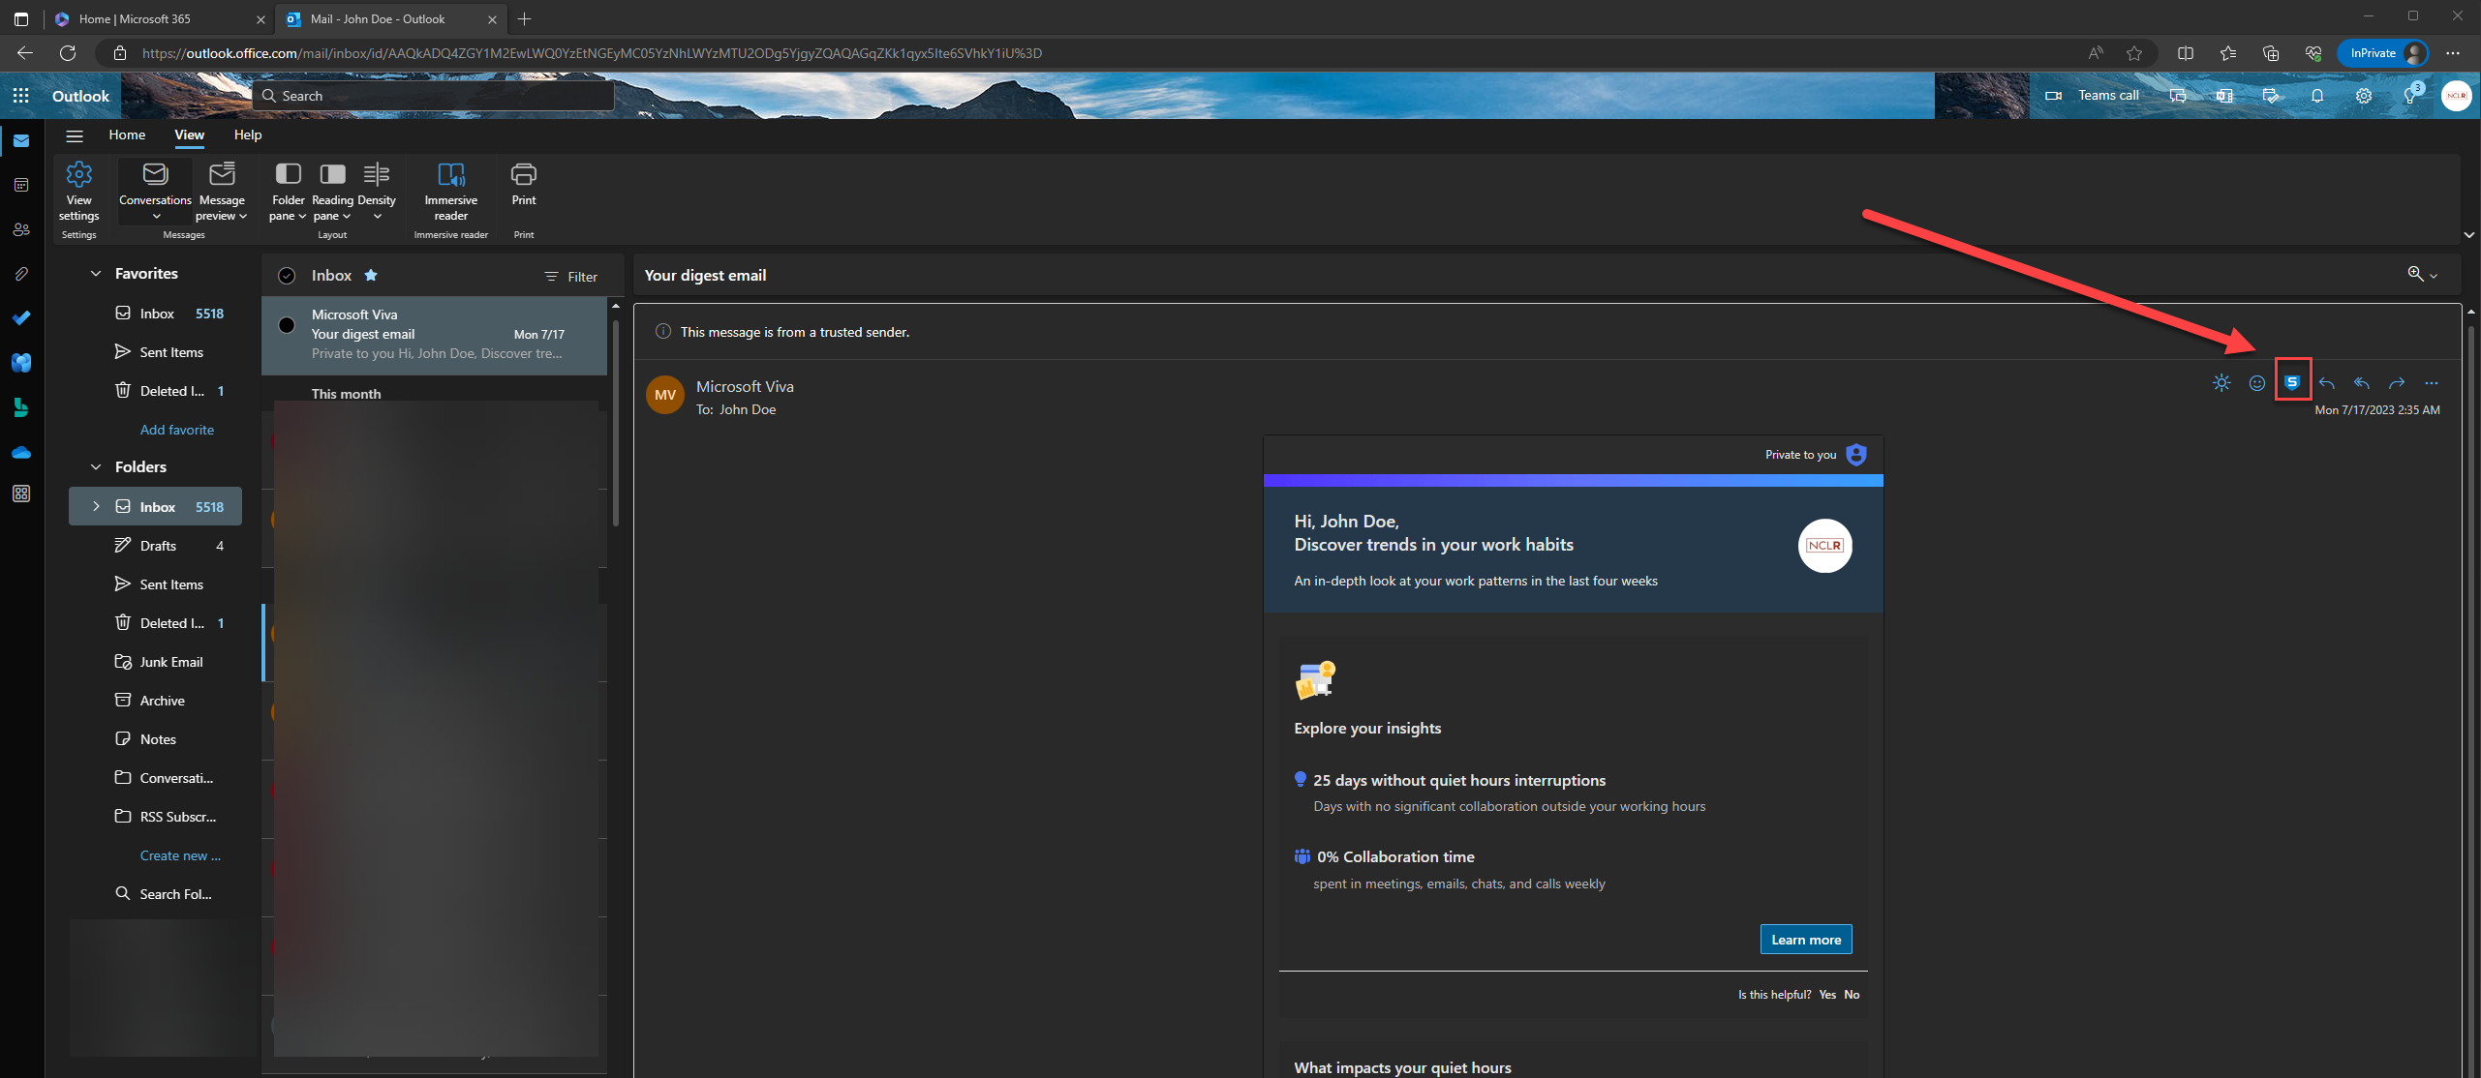Click Learn more button in email
The image size is (2481, 1078).
point(1806,940)
